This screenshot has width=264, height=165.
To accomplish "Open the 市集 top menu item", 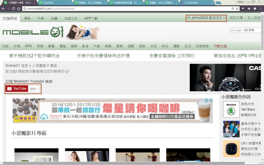I will (x=41, y=18).
